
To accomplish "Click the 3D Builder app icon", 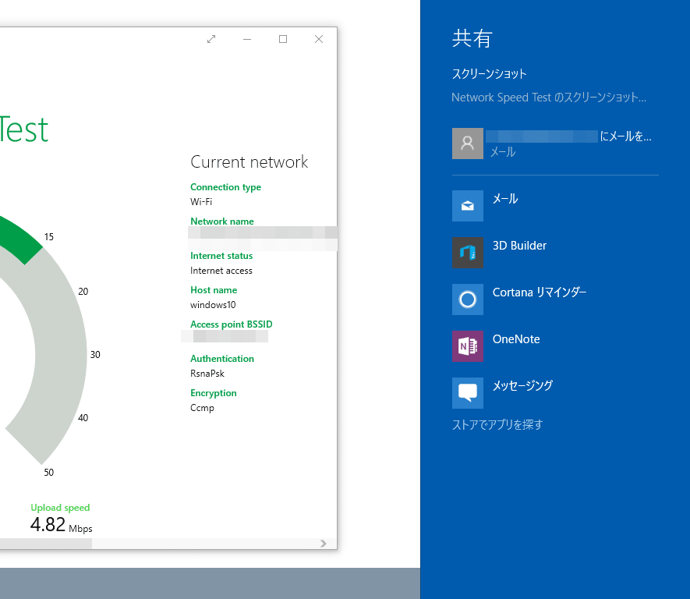I will [467, 253].
